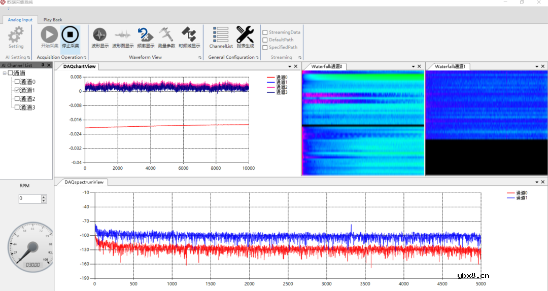Click the RPM number input field
This screenshot has width=548, height=291.
29,199
